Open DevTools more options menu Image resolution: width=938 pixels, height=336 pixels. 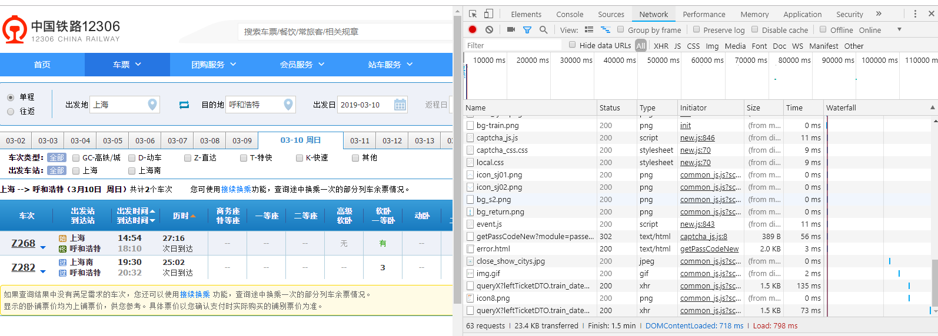(915, 14)
